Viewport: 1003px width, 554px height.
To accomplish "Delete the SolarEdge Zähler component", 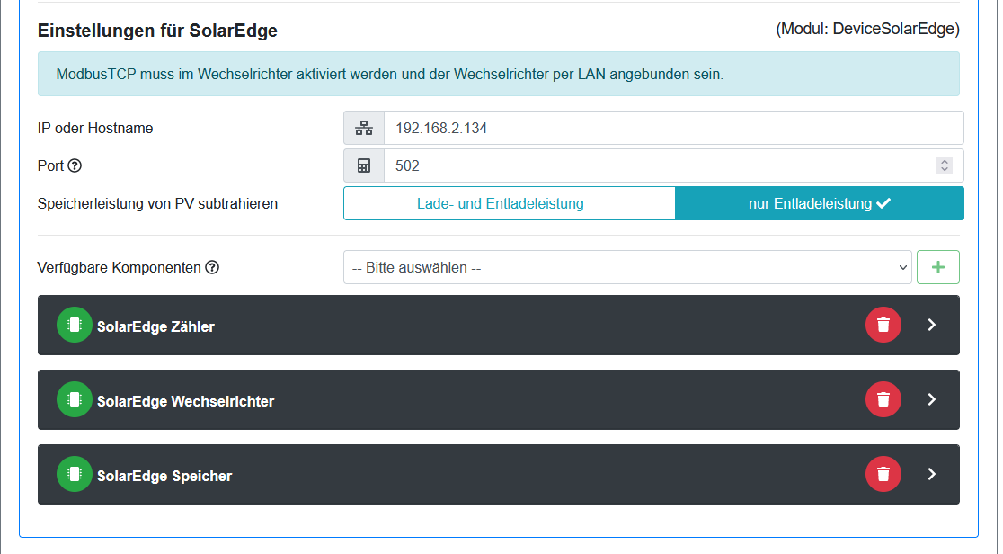I will 883,325.
